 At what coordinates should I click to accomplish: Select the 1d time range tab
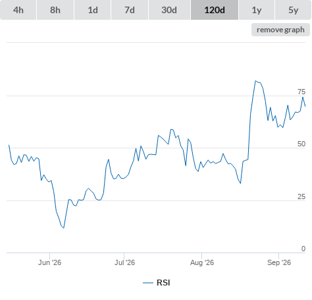pos(93,10)
